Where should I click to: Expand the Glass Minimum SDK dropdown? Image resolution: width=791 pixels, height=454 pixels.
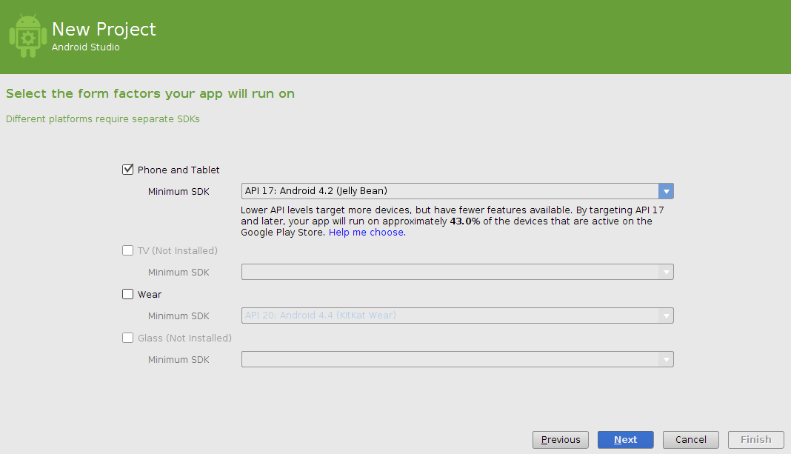(457, 359)
